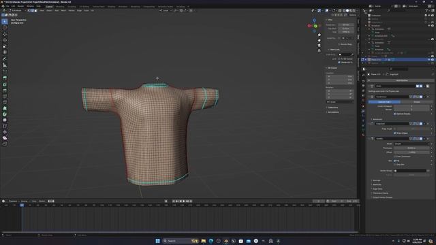This screenshot has height=245, width=436.
Task: Switch to the Sculpting workspace tab
Action: [x=72, y=6]
